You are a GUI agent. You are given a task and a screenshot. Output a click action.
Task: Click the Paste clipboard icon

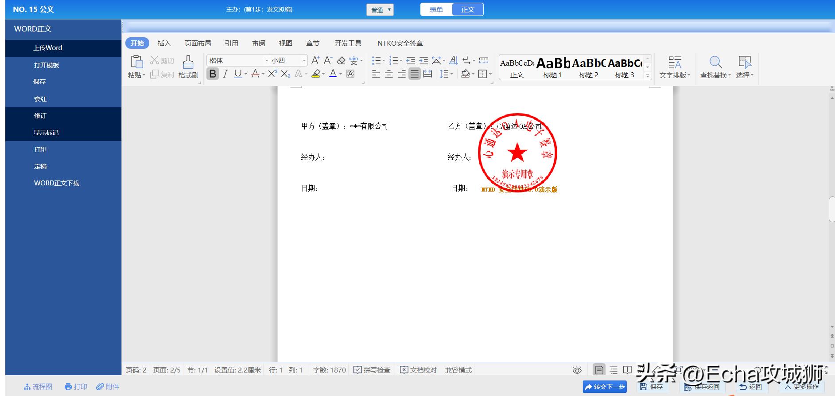137,61
